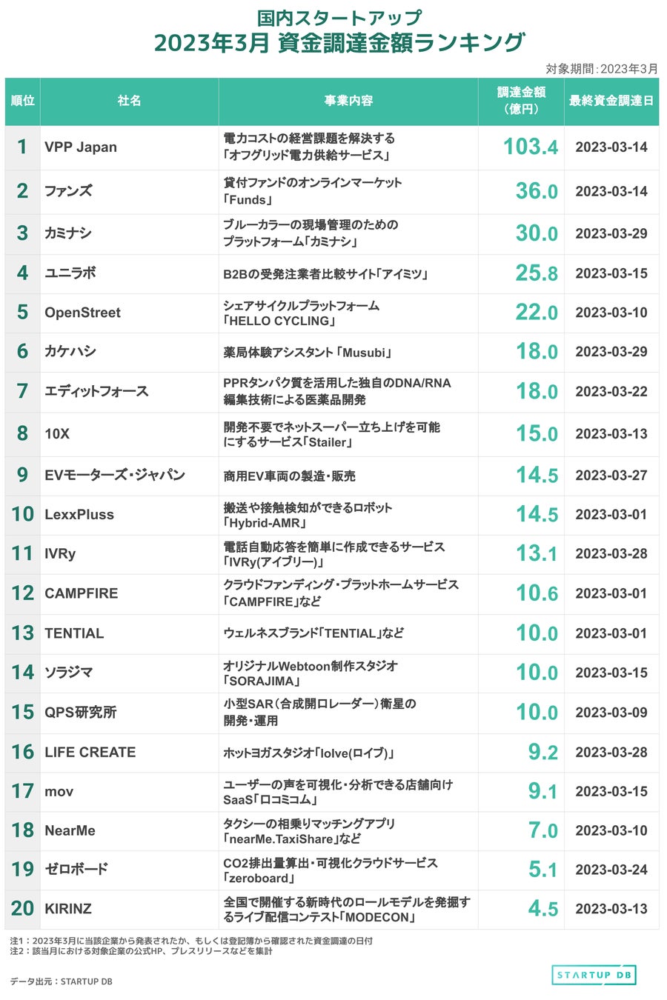
Task: Select the 10X company name
Action: point(57,433)
